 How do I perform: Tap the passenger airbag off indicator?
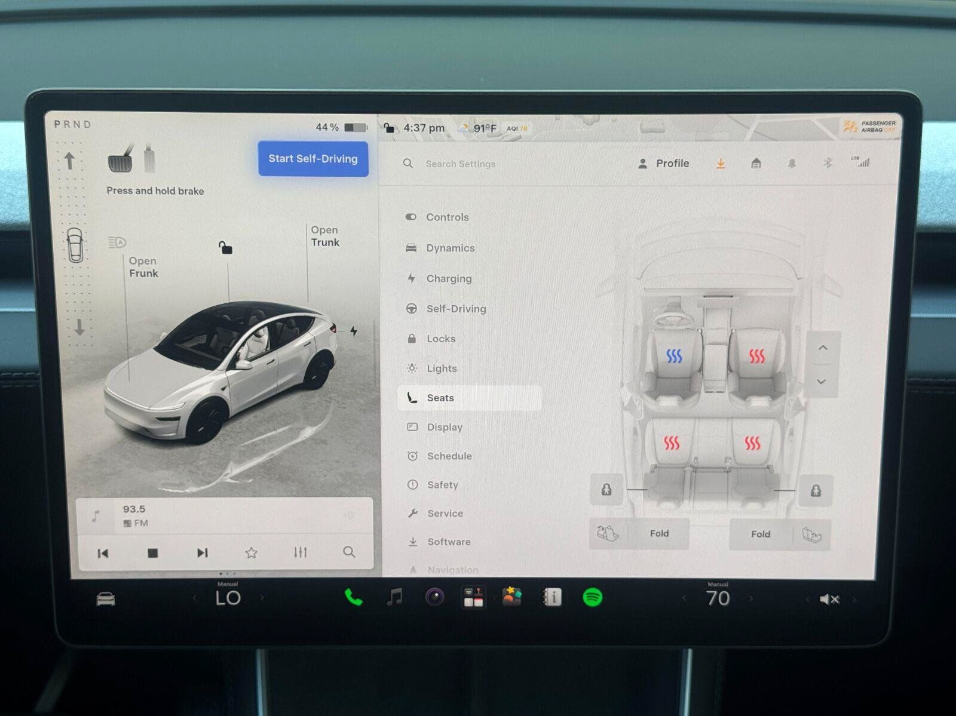tap(869, 126)
